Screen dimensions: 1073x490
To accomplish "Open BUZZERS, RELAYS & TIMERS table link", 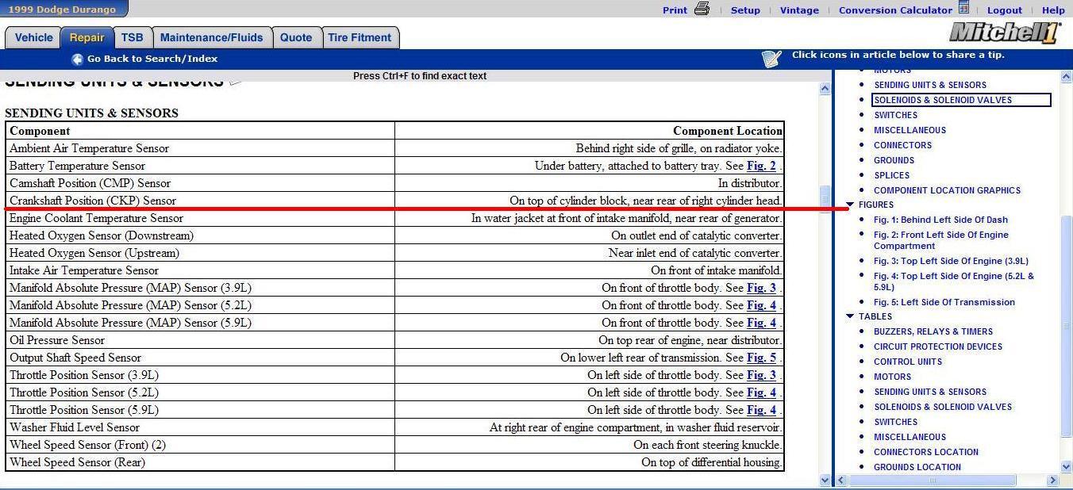I will coord(933,331).
